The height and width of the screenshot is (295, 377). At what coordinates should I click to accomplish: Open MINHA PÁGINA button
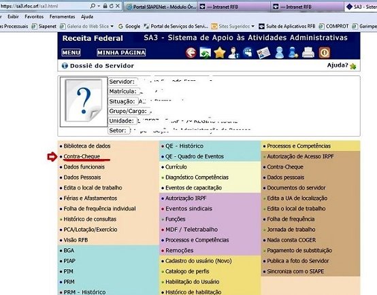coord(121,52)
